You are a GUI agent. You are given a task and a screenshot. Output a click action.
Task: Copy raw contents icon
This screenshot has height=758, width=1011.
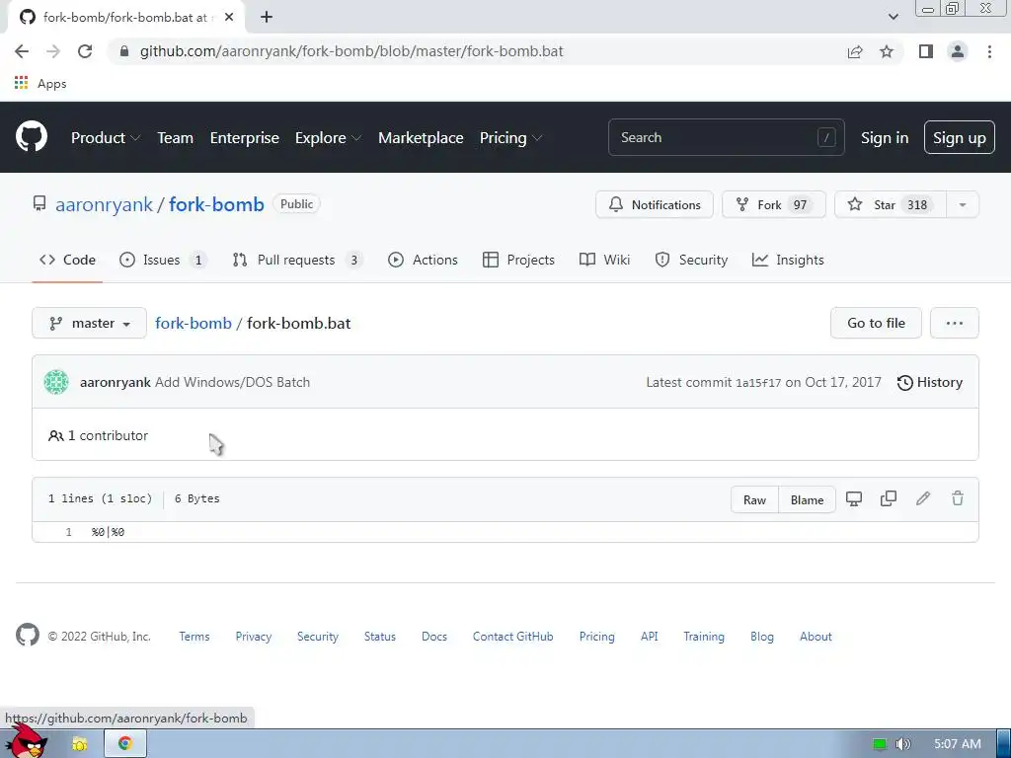(x=889, y=498)
